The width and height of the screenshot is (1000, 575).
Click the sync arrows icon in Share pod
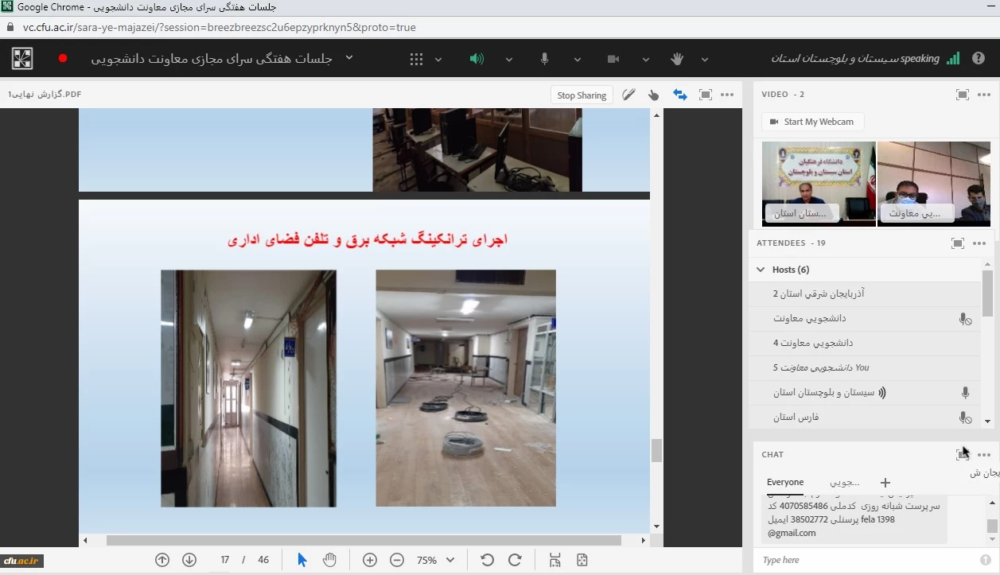(x=679, y=95)
